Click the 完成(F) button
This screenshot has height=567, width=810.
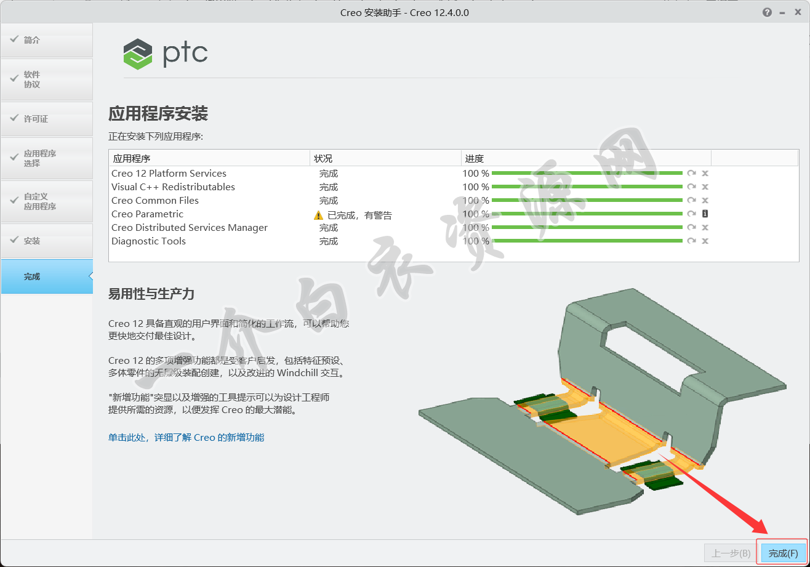[783, 553]
